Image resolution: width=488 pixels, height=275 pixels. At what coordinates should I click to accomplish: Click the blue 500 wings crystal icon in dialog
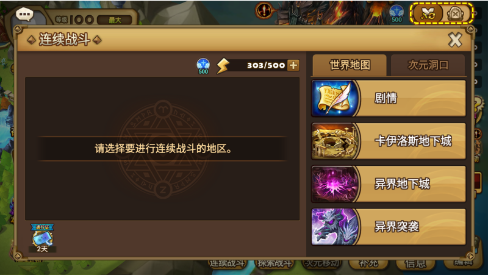point(203,66)
